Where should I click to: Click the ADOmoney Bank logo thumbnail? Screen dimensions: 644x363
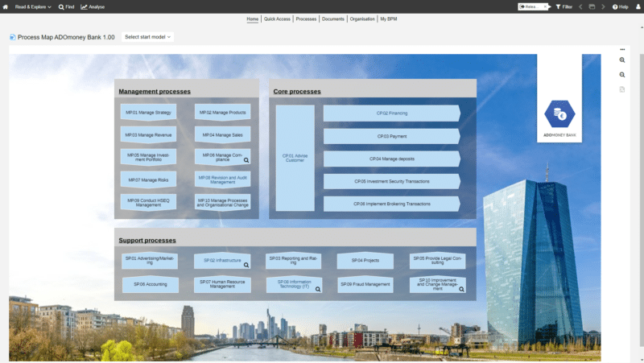tap(559, 114)
